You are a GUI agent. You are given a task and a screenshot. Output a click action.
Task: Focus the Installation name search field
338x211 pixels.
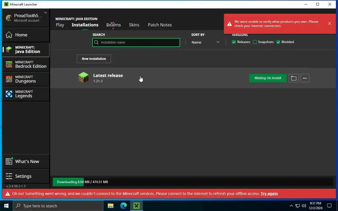click(136, 42)
